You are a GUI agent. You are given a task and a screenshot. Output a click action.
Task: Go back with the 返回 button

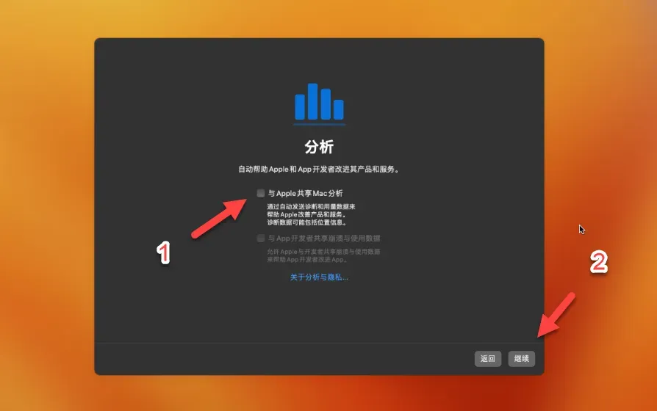[x=488, y=359]
